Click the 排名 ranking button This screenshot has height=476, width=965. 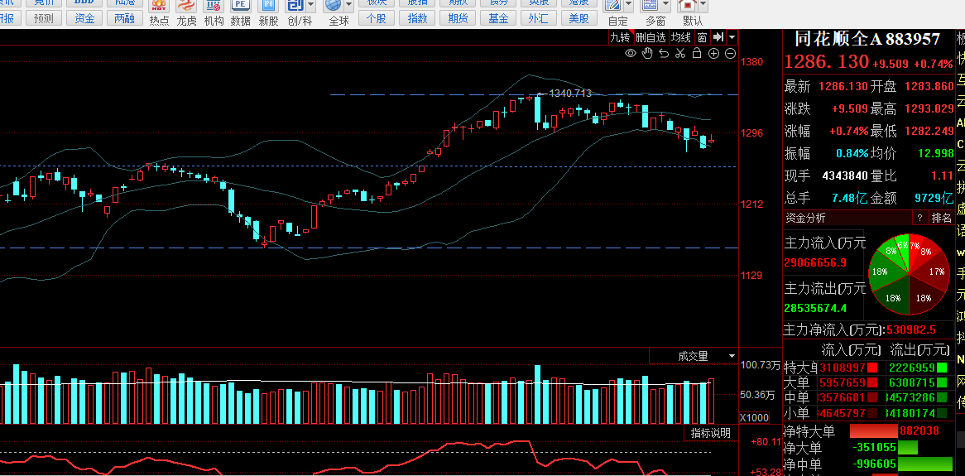(941, 218)
